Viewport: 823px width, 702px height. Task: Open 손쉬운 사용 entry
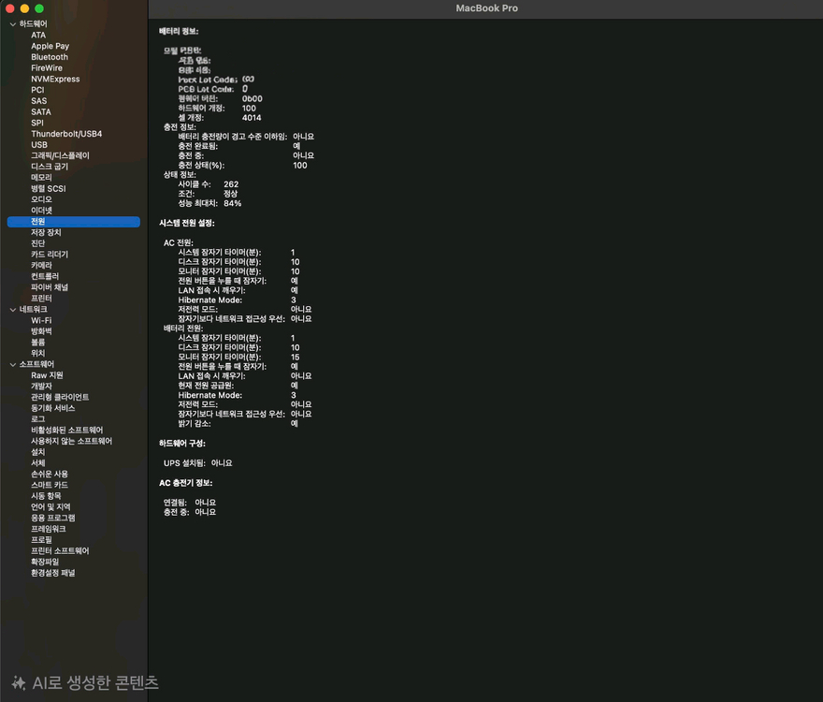point(50,474)
